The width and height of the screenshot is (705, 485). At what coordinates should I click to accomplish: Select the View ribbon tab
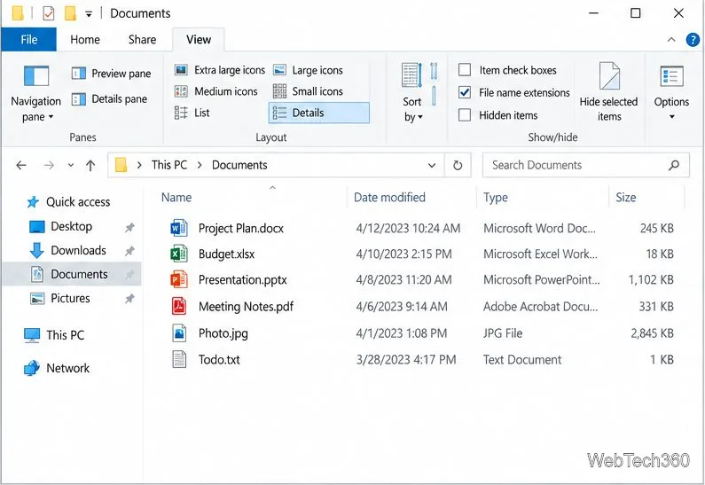[x=199, y=40]
